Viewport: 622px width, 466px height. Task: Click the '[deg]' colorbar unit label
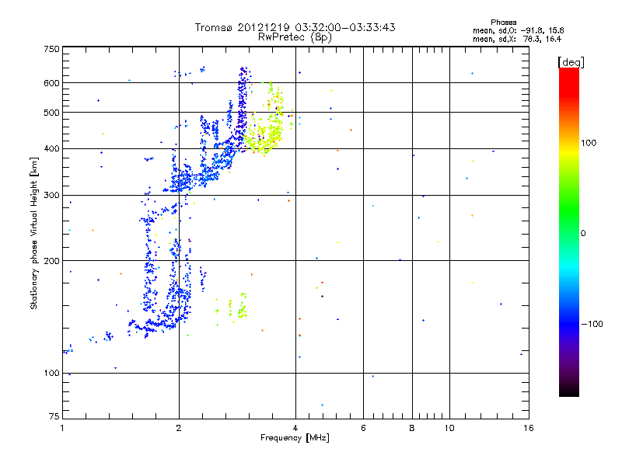[x=571, y=62]
